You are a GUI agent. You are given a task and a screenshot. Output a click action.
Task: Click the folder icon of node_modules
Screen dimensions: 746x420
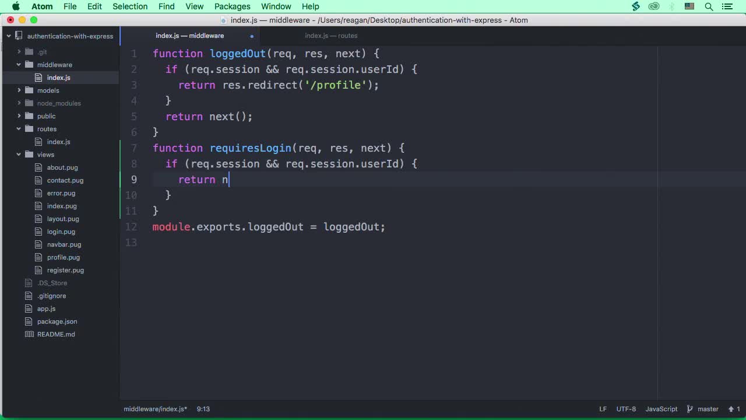[x=29, y=103]
